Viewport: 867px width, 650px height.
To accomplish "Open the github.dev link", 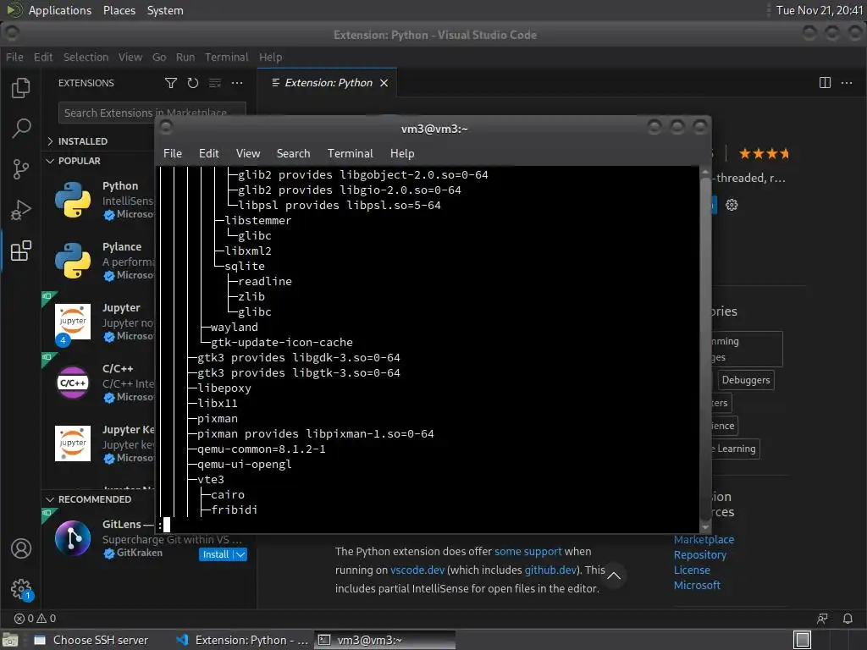I will point(550,570).
